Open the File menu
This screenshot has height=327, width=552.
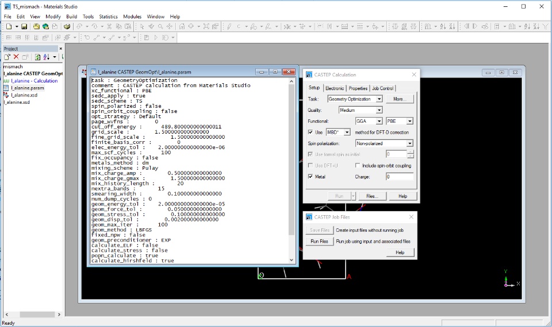click(x=7, y=17)
